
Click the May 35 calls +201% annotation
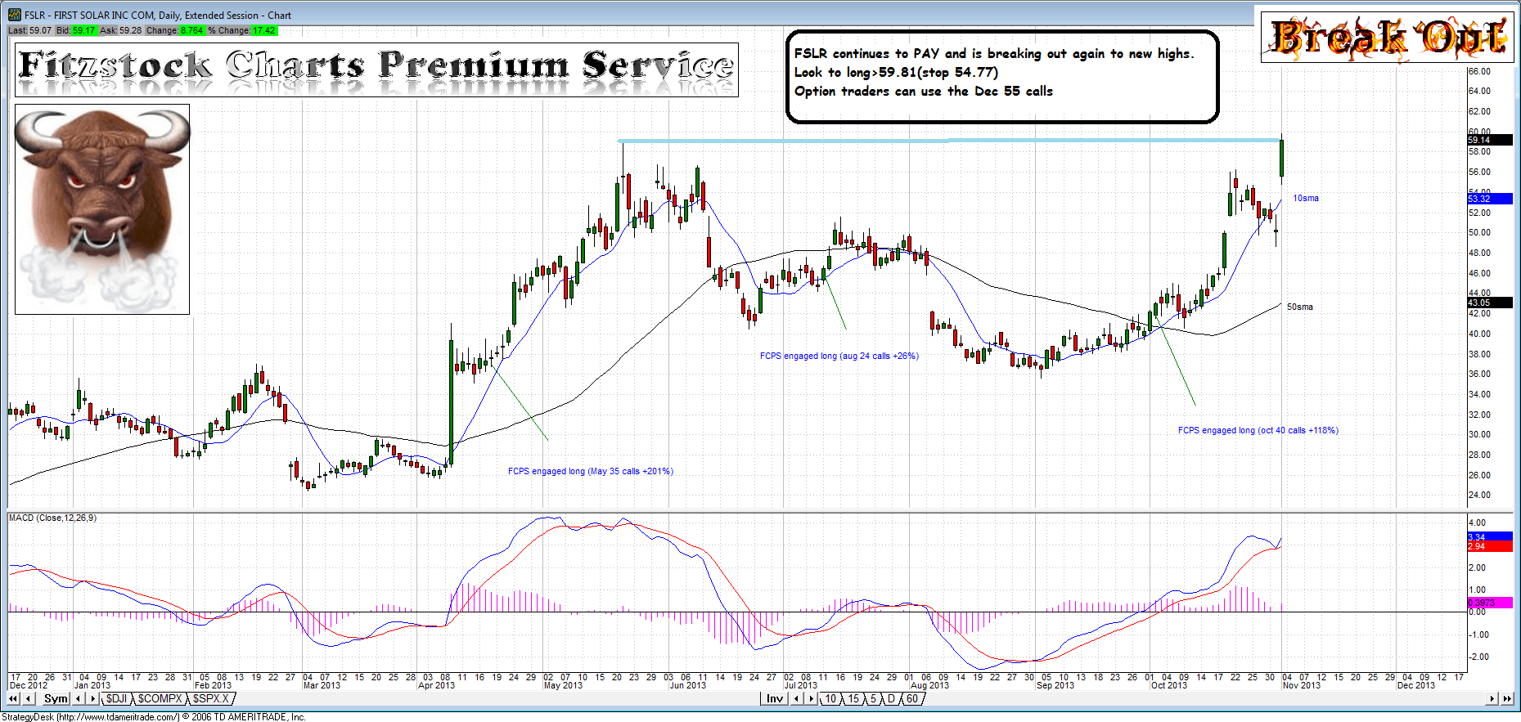pos(590,471)
